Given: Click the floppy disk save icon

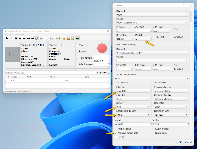Looking at the screenshot, I should coord(73,38).
